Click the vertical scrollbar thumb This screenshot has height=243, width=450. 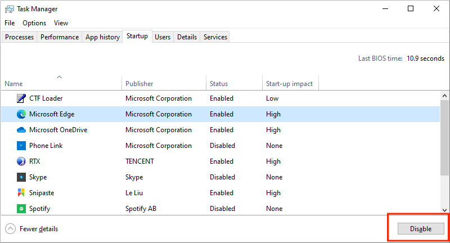click(x=444, y=137)
